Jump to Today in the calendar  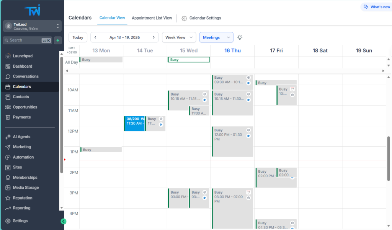tap(78, 37)
